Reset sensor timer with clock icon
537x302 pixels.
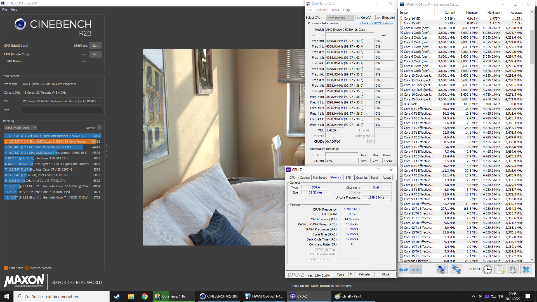point(487,270)
